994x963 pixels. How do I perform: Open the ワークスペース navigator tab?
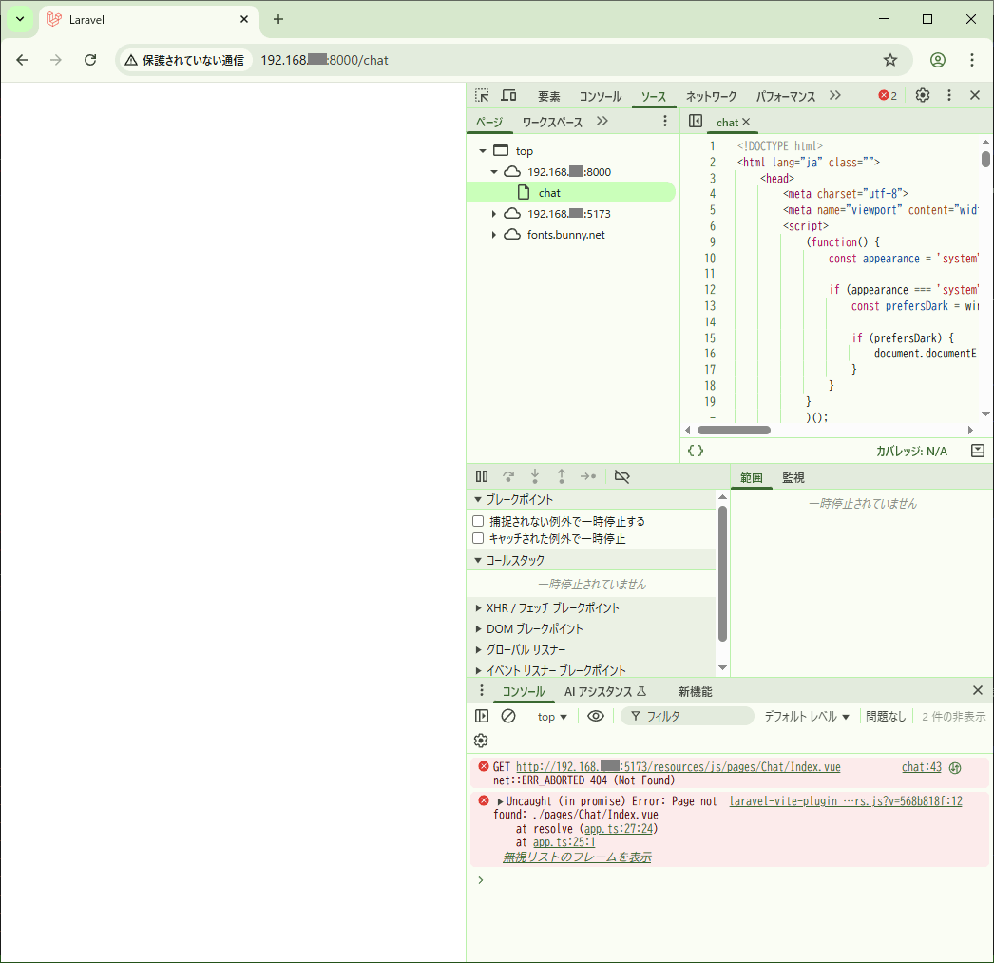pyautogui.click(x=552, y=122)
